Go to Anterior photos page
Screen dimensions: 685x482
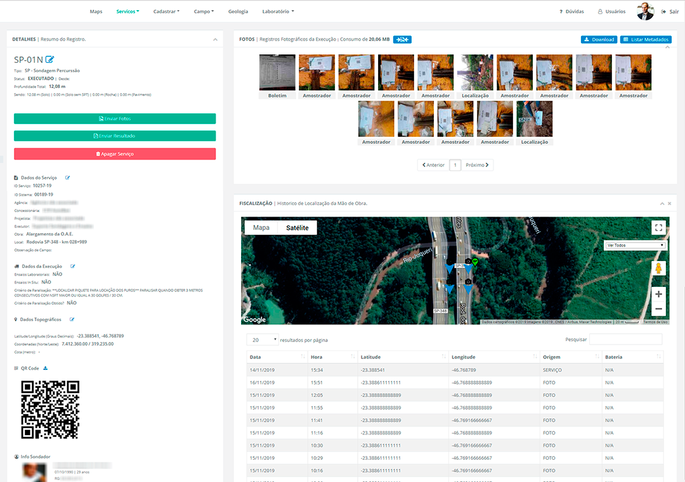tap(433, 165)
